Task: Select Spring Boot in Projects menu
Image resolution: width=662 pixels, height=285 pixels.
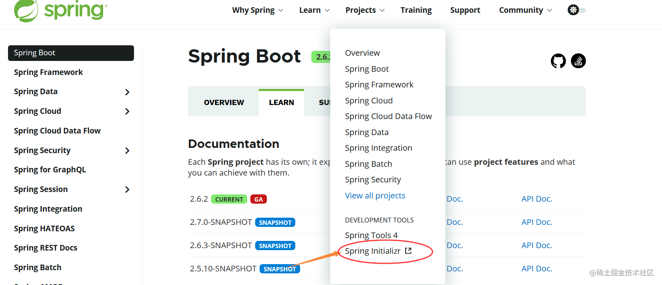Action: point(367,69)
